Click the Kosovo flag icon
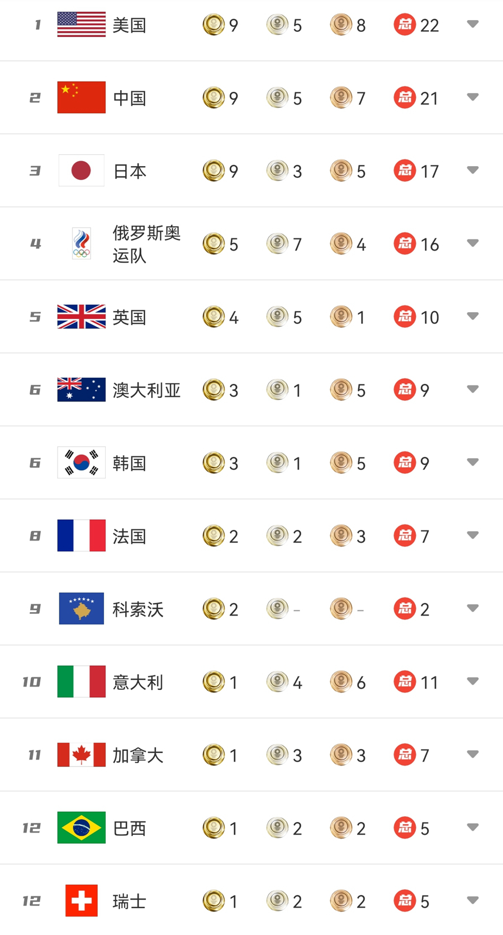 pos(81,608)
